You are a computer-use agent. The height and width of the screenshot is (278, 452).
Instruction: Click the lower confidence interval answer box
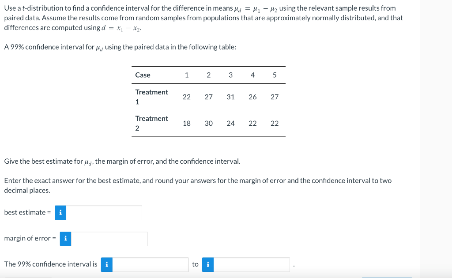[150, 264]
